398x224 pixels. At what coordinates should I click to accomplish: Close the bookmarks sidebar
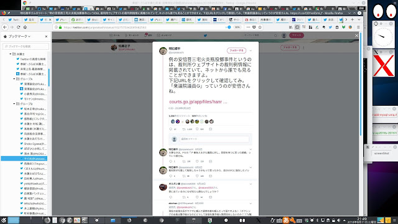pos(46,37)
